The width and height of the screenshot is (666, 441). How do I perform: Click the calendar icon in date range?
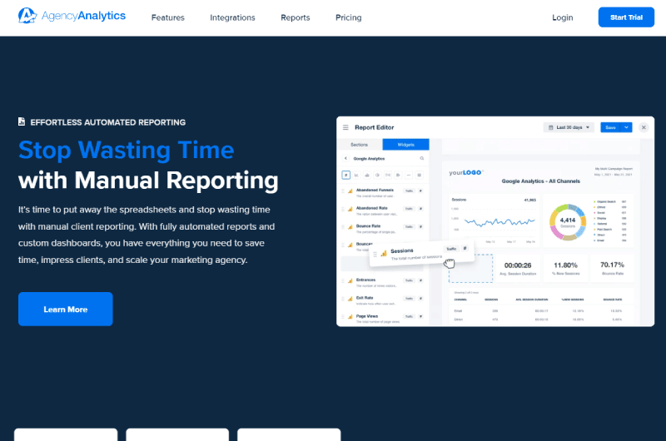point(551,127)
